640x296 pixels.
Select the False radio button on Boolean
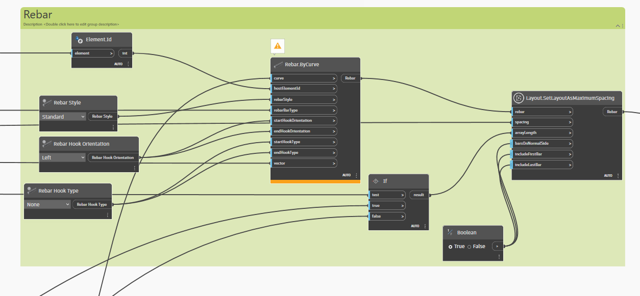point(469,247)
